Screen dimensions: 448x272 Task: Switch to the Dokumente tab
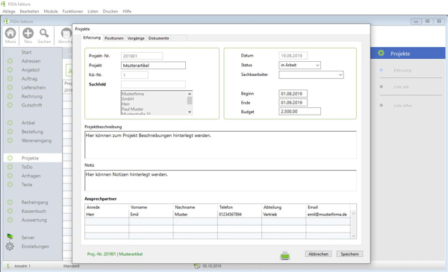tap(158, 38)
